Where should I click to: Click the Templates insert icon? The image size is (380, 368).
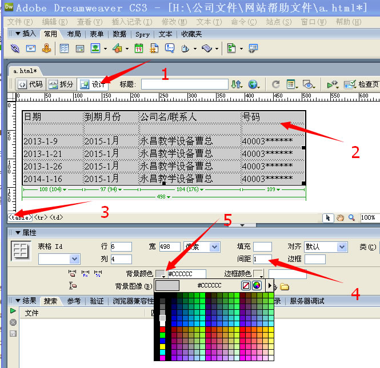(x=231, y=48)
